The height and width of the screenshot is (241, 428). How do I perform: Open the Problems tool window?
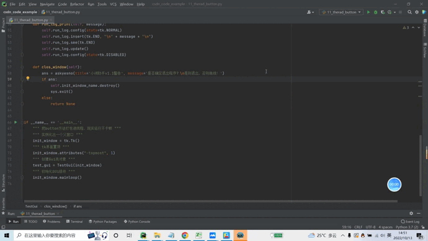click(51, 222)
